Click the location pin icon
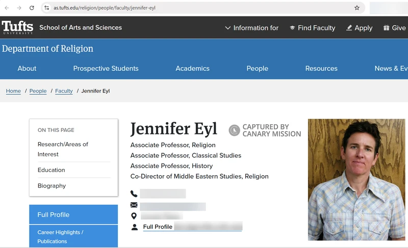The width and height of the screenshot is (408, 248). click(x=134, y=216)
